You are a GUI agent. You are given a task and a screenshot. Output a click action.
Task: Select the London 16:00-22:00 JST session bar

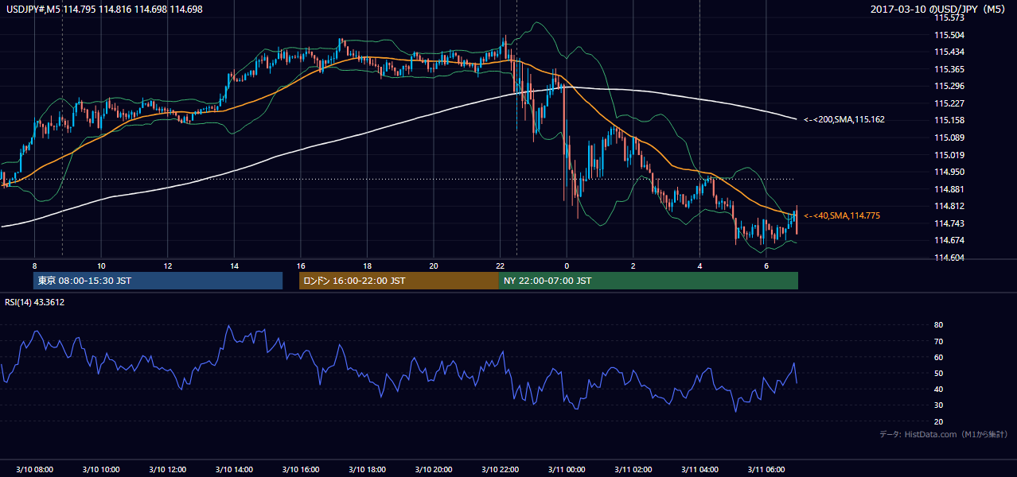point(399,281)
